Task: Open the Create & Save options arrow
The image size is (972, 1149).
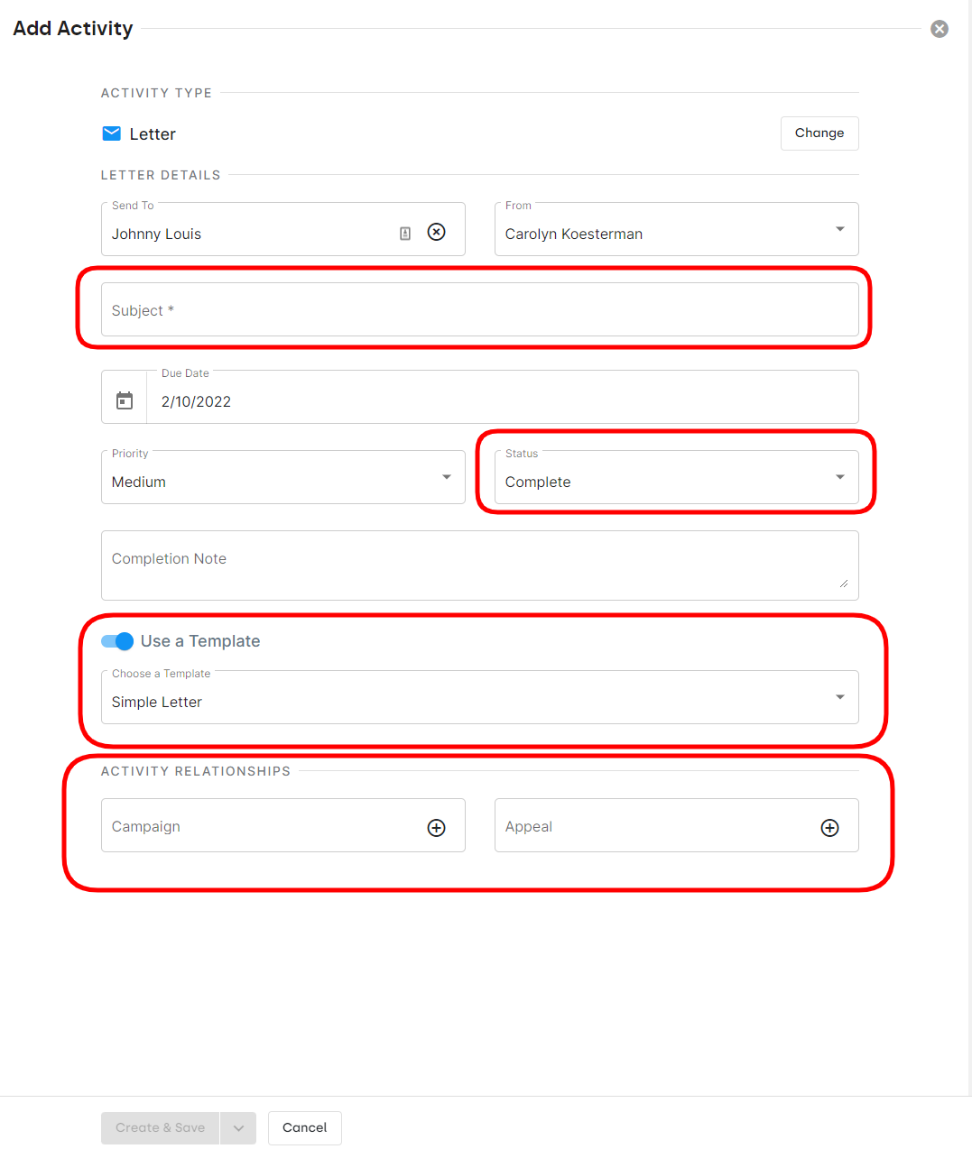Action: [x=238, y=1128]
